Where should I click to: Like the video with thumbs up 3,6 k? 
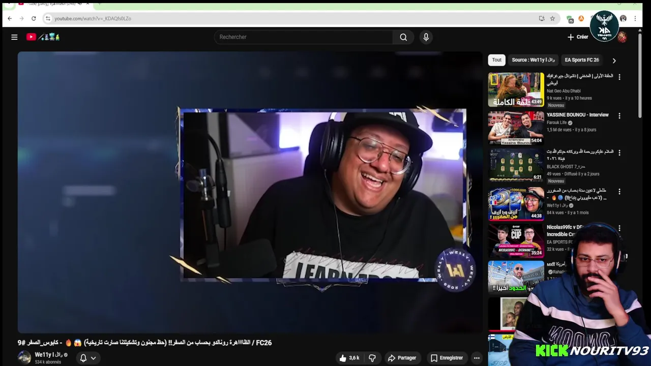pyautogui.click(x=349, y=358)
